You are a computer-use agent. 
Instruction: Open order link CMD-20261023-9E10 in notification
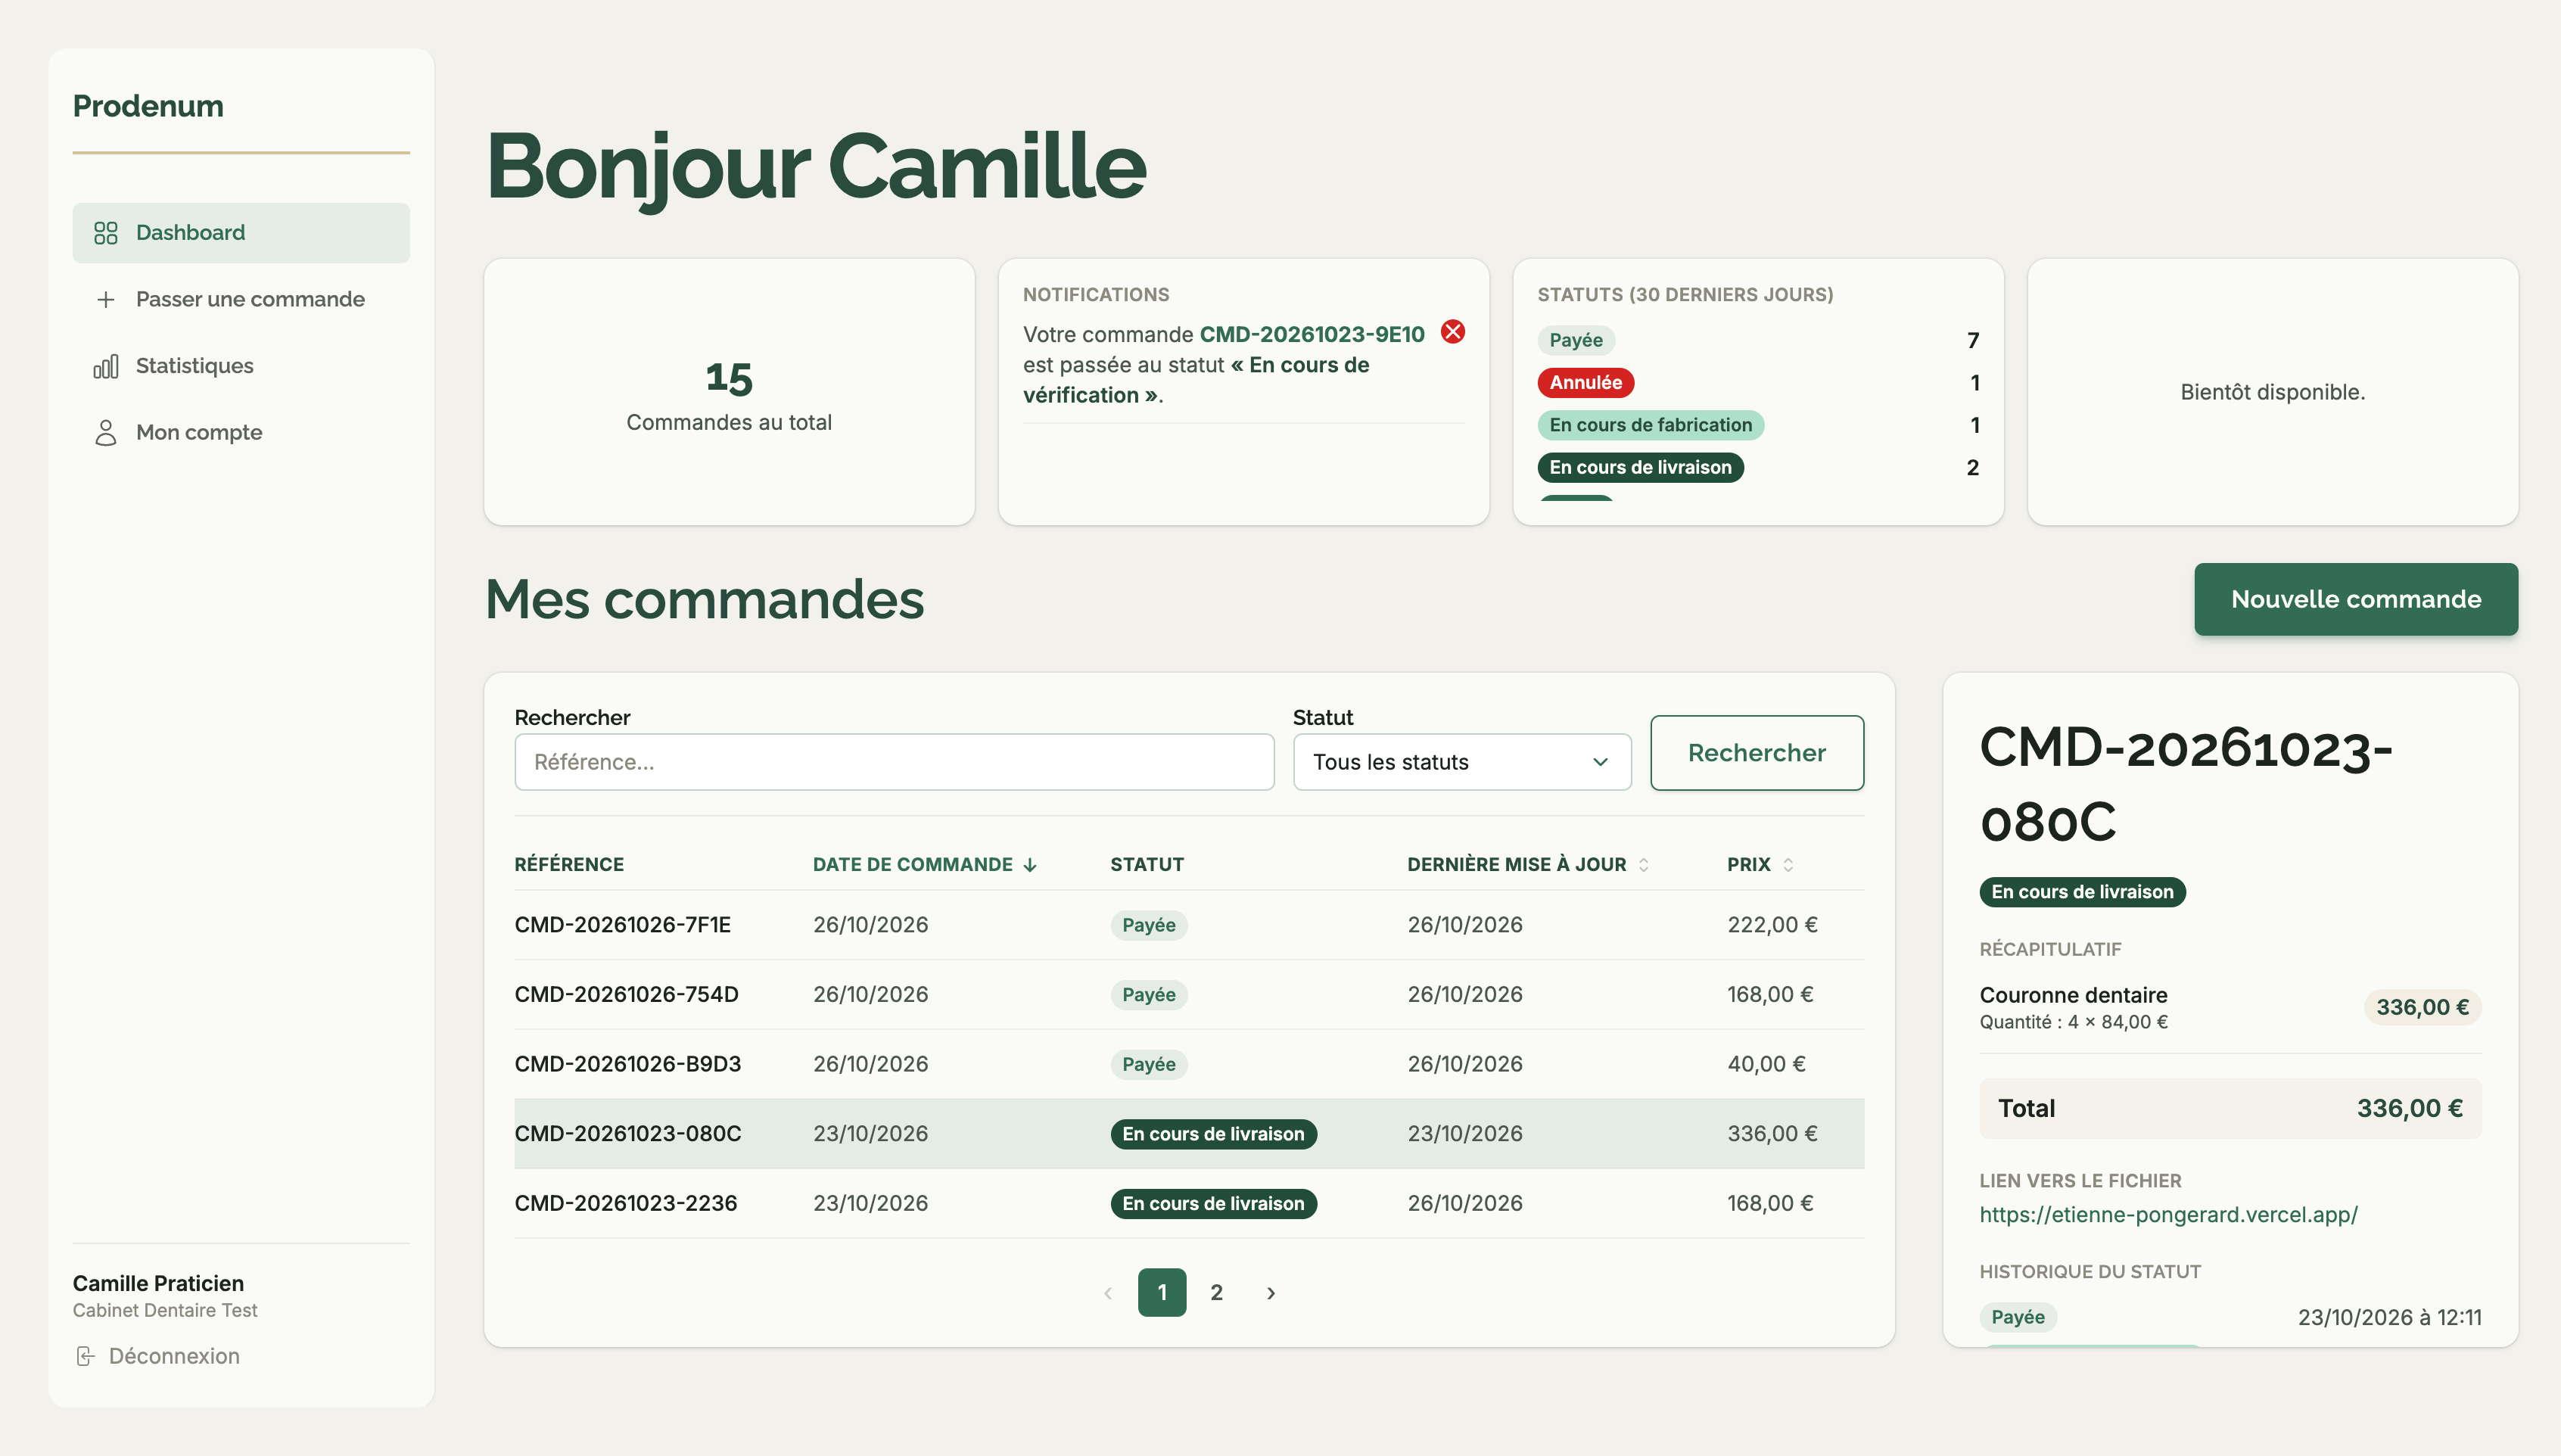(x=1311, y=334)
